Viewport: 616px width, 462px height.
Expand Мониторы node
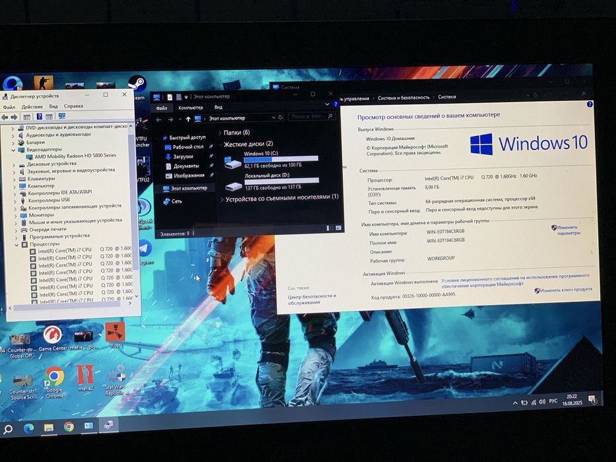tap(15, 216)
